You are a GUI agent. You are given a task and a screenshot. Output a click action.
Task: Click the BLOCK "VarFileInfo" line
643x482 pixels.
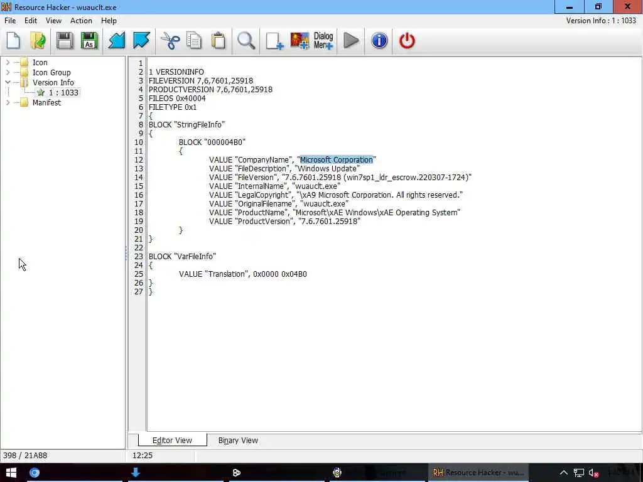pos(183,257)
